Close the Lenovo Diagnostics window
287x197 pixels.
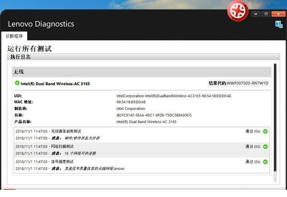coord(278,14)
